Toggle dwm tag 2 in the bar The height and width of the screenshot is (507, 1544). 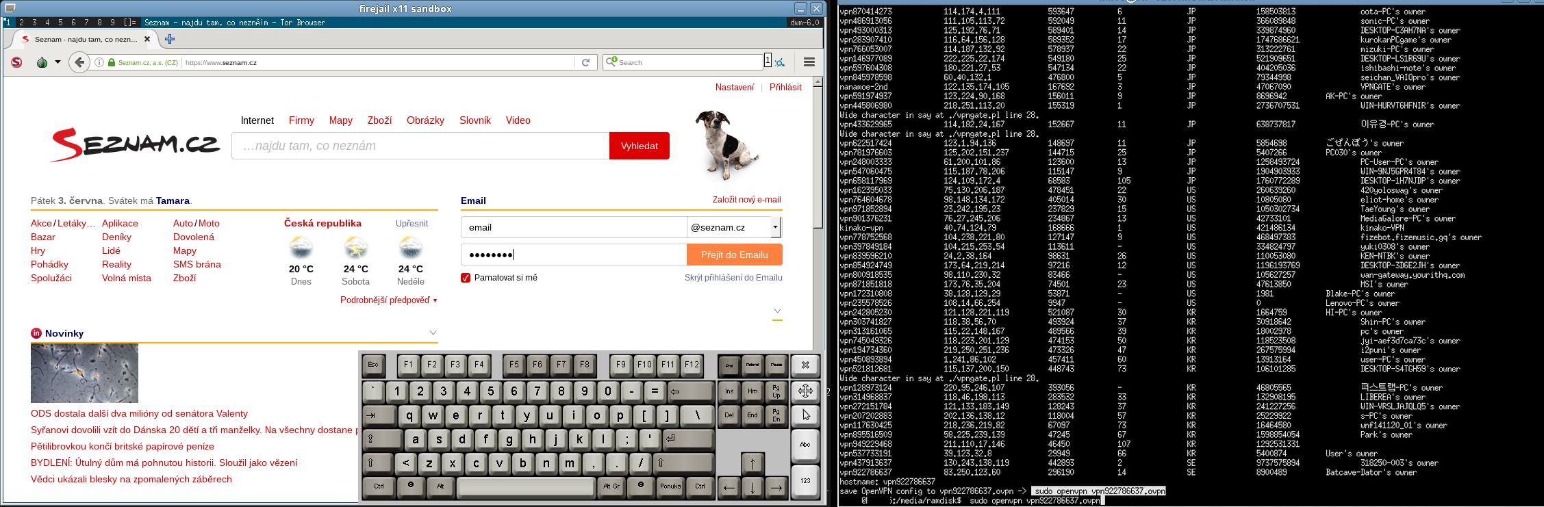click(x=21, y=23)
